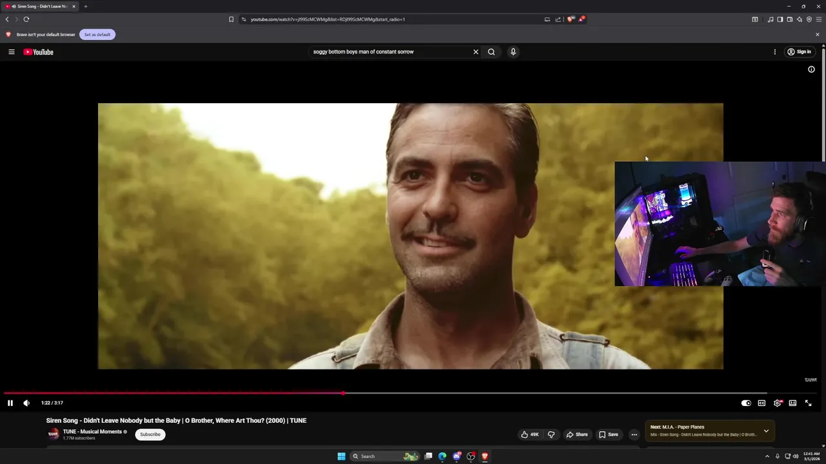Show video info with the circled i icon
This screenshot has height=464, width=826.
click(811, 69)
